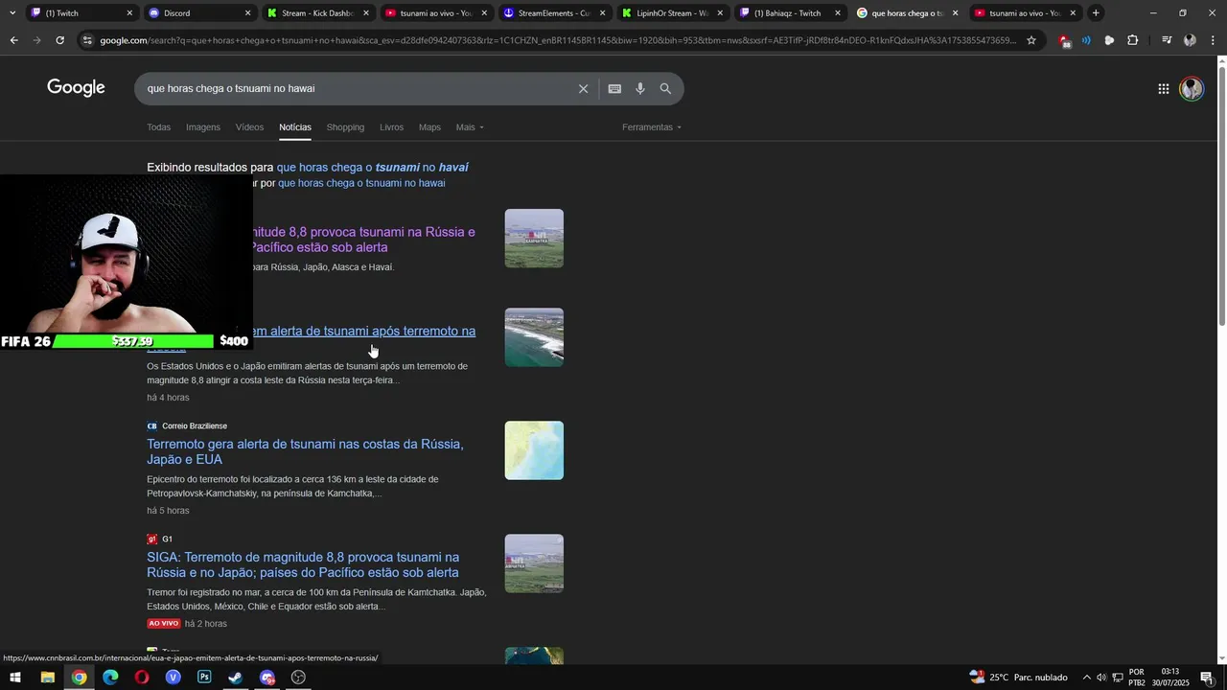1227x690 pixels.
Task: Click the browser address bar URL
Action: pos(556,40)
